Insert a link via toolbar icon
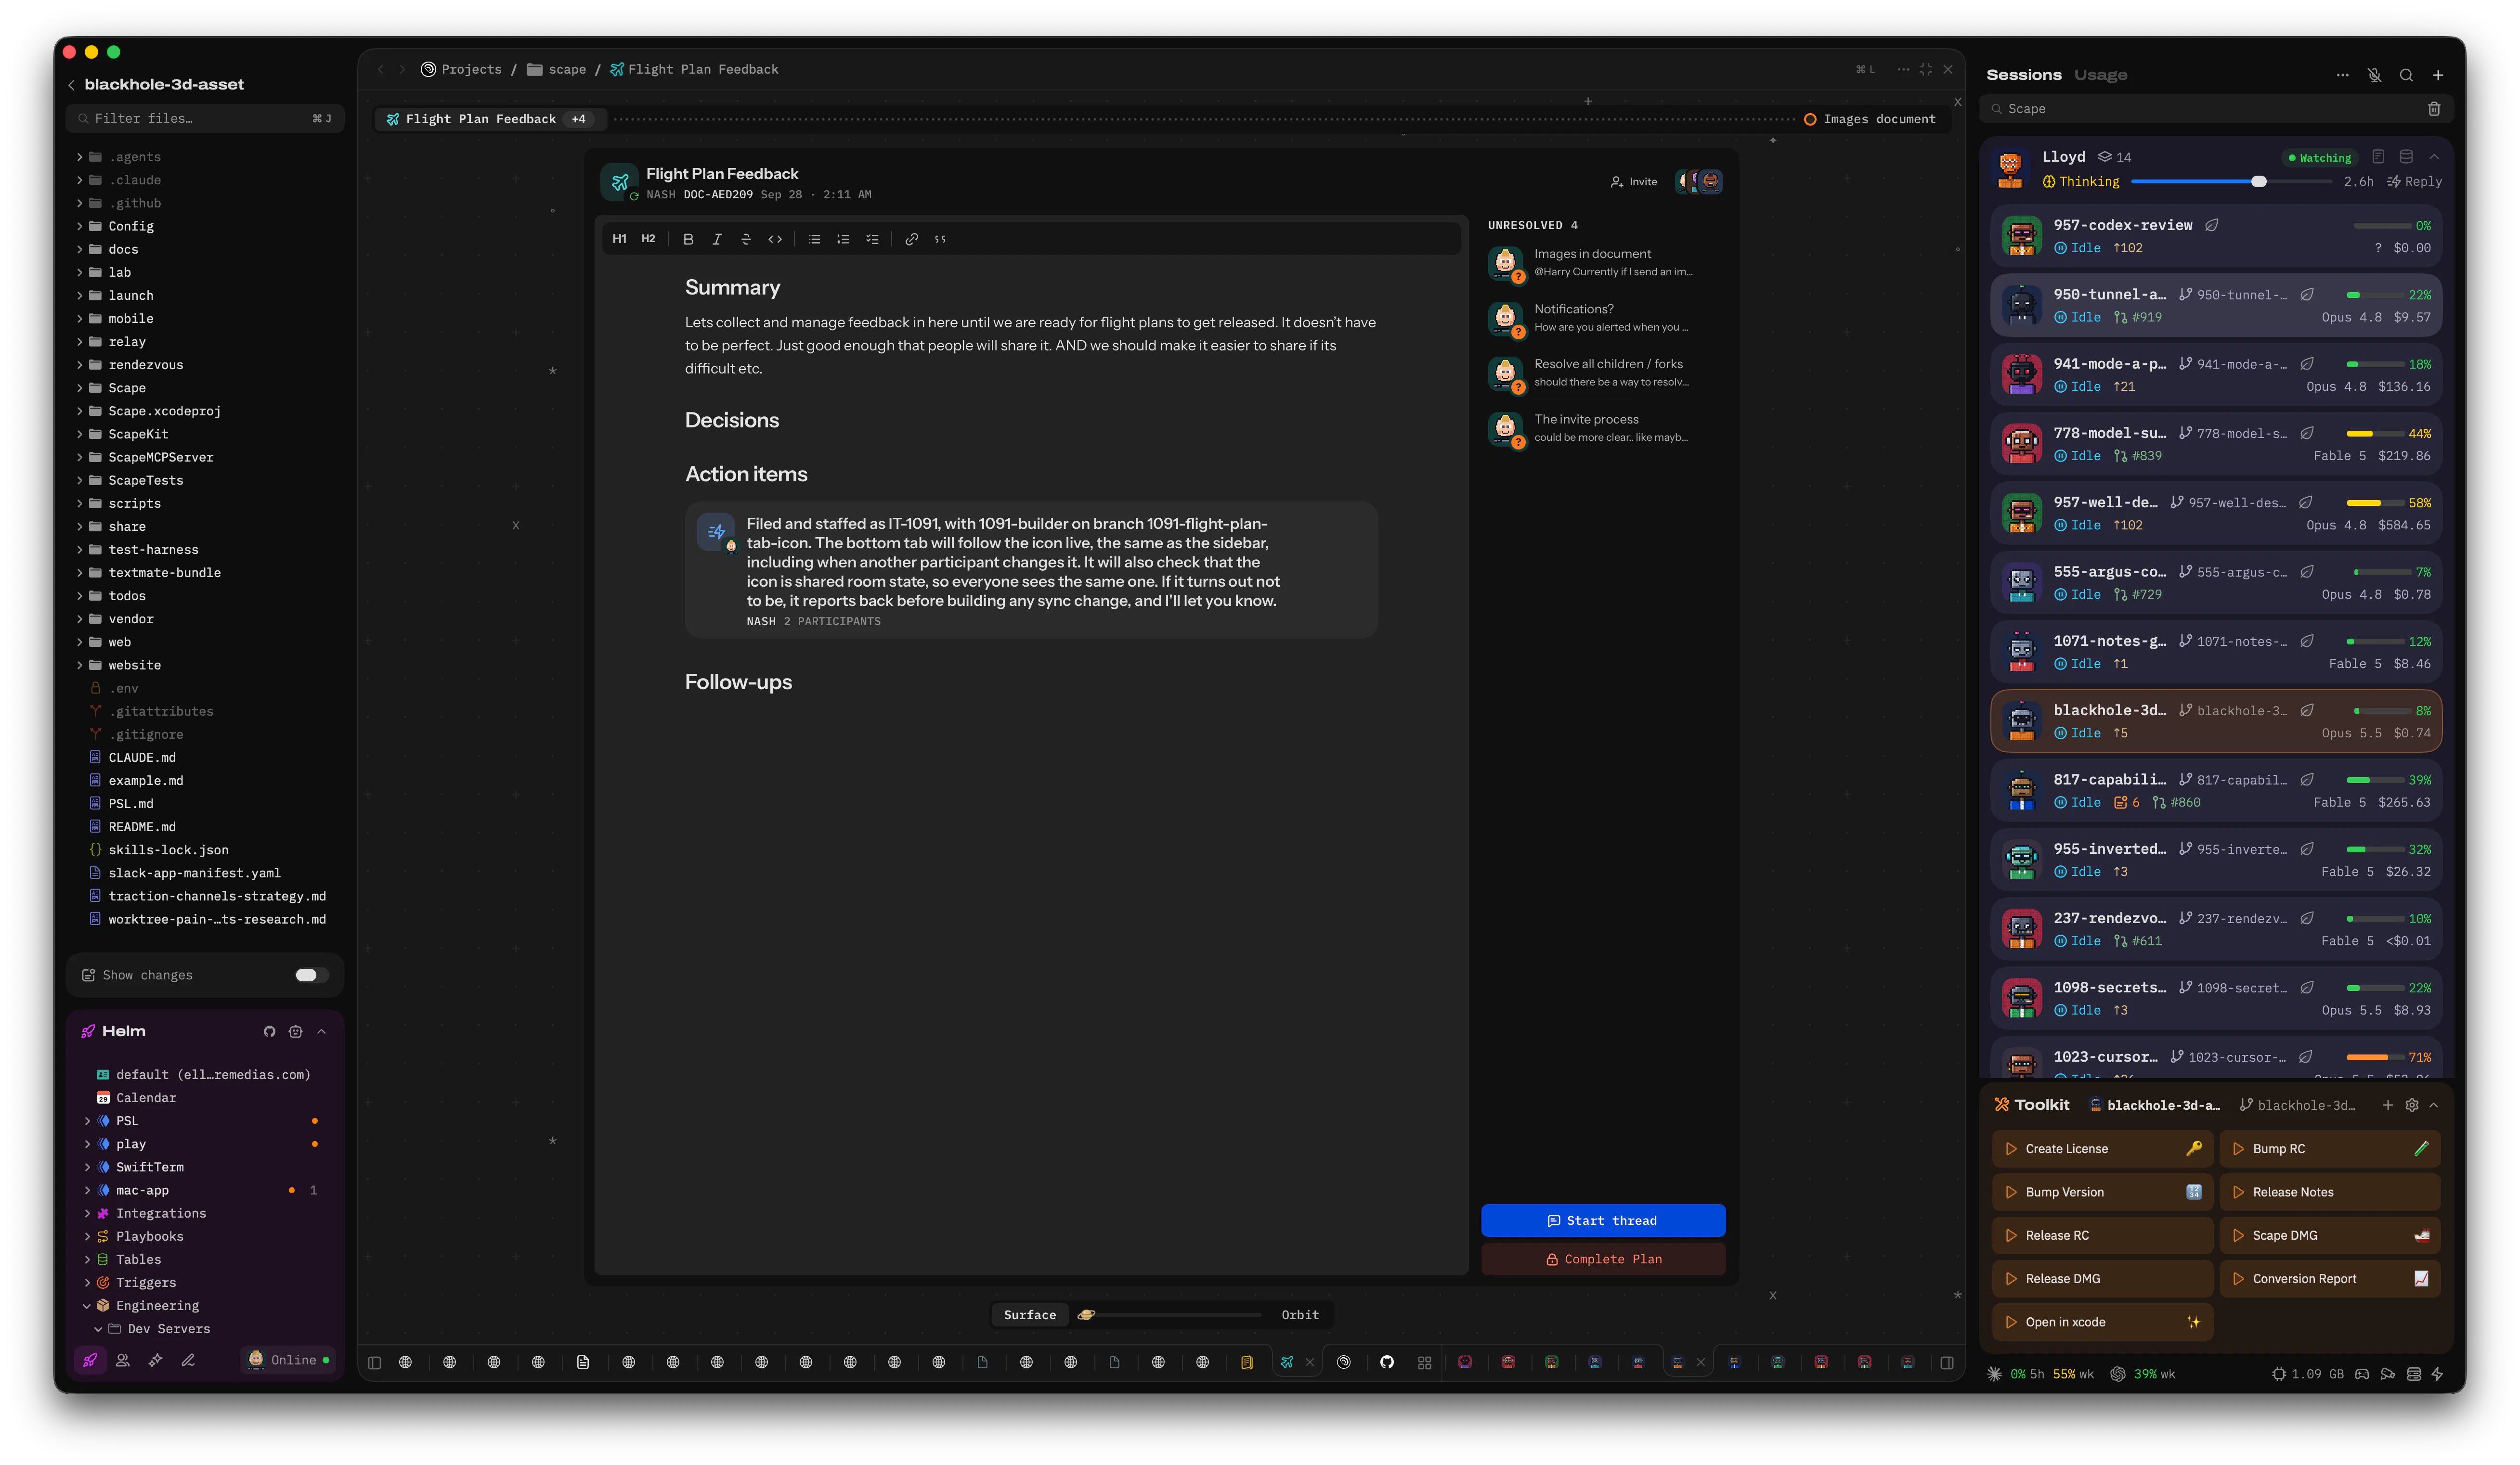The width and height of the screenshot is (2520, 1465). 911,239
